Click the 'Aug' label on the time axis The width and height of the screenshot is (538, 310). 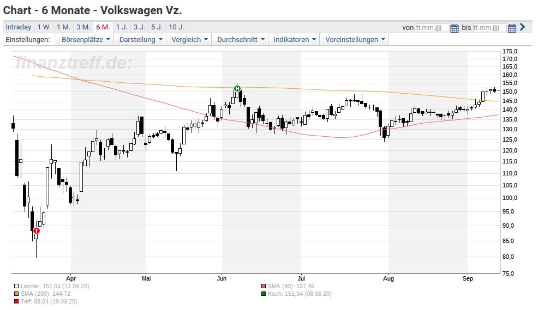[388, 278]
